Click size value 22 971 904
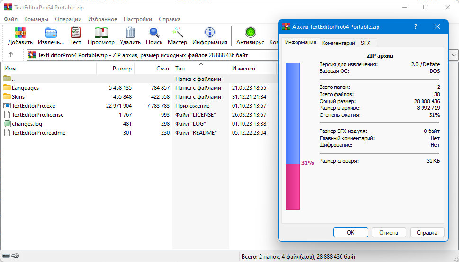Viewport: 459px width, 262px height. click(119, 105)
